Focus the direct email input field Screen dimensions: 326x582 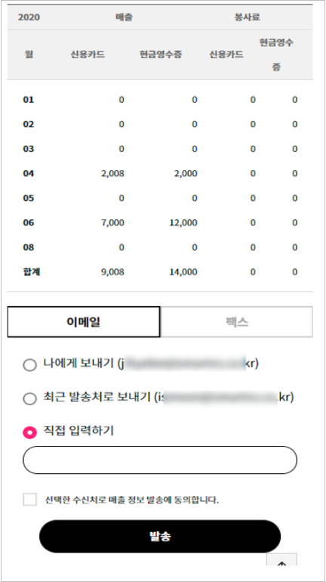tap(160, 460)
